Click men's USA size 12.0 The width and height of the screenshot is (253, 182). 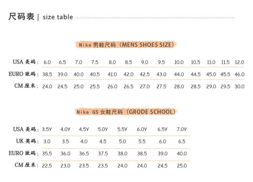239,62
